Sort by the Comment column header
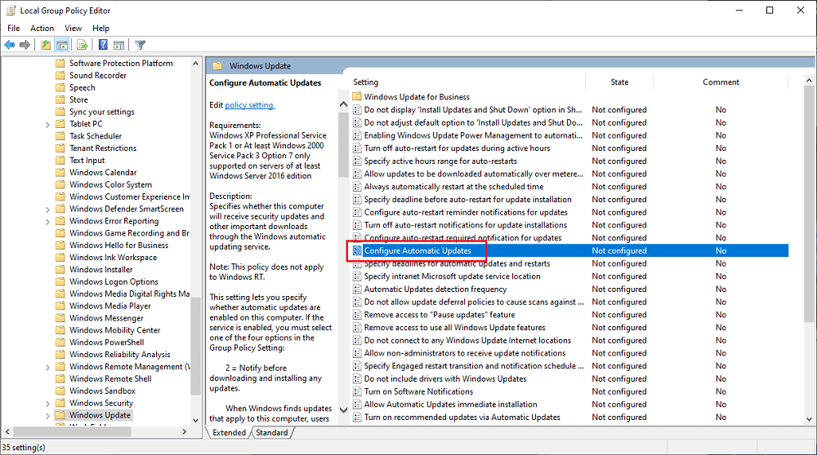This screenshot has height=455, width=817. (x=721, y=82)
